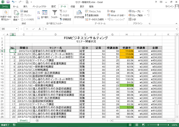This screenshot has height=127, width=179.
Task: Select the green 57.5% cell
Action: pos(127,86)
